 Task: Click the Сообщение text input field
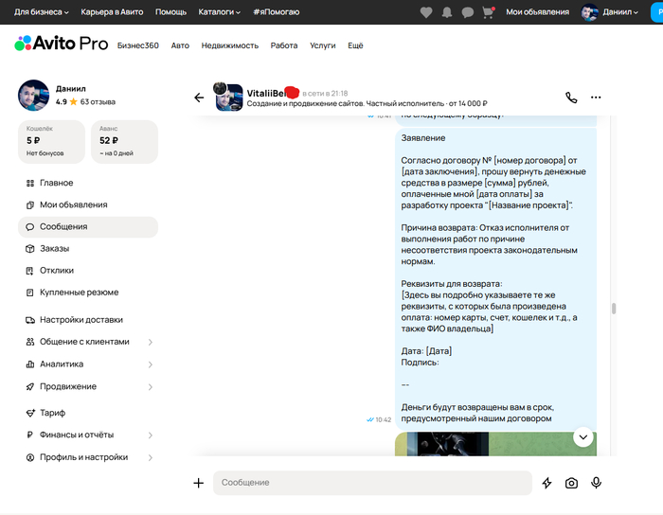[x=369, y=483]
